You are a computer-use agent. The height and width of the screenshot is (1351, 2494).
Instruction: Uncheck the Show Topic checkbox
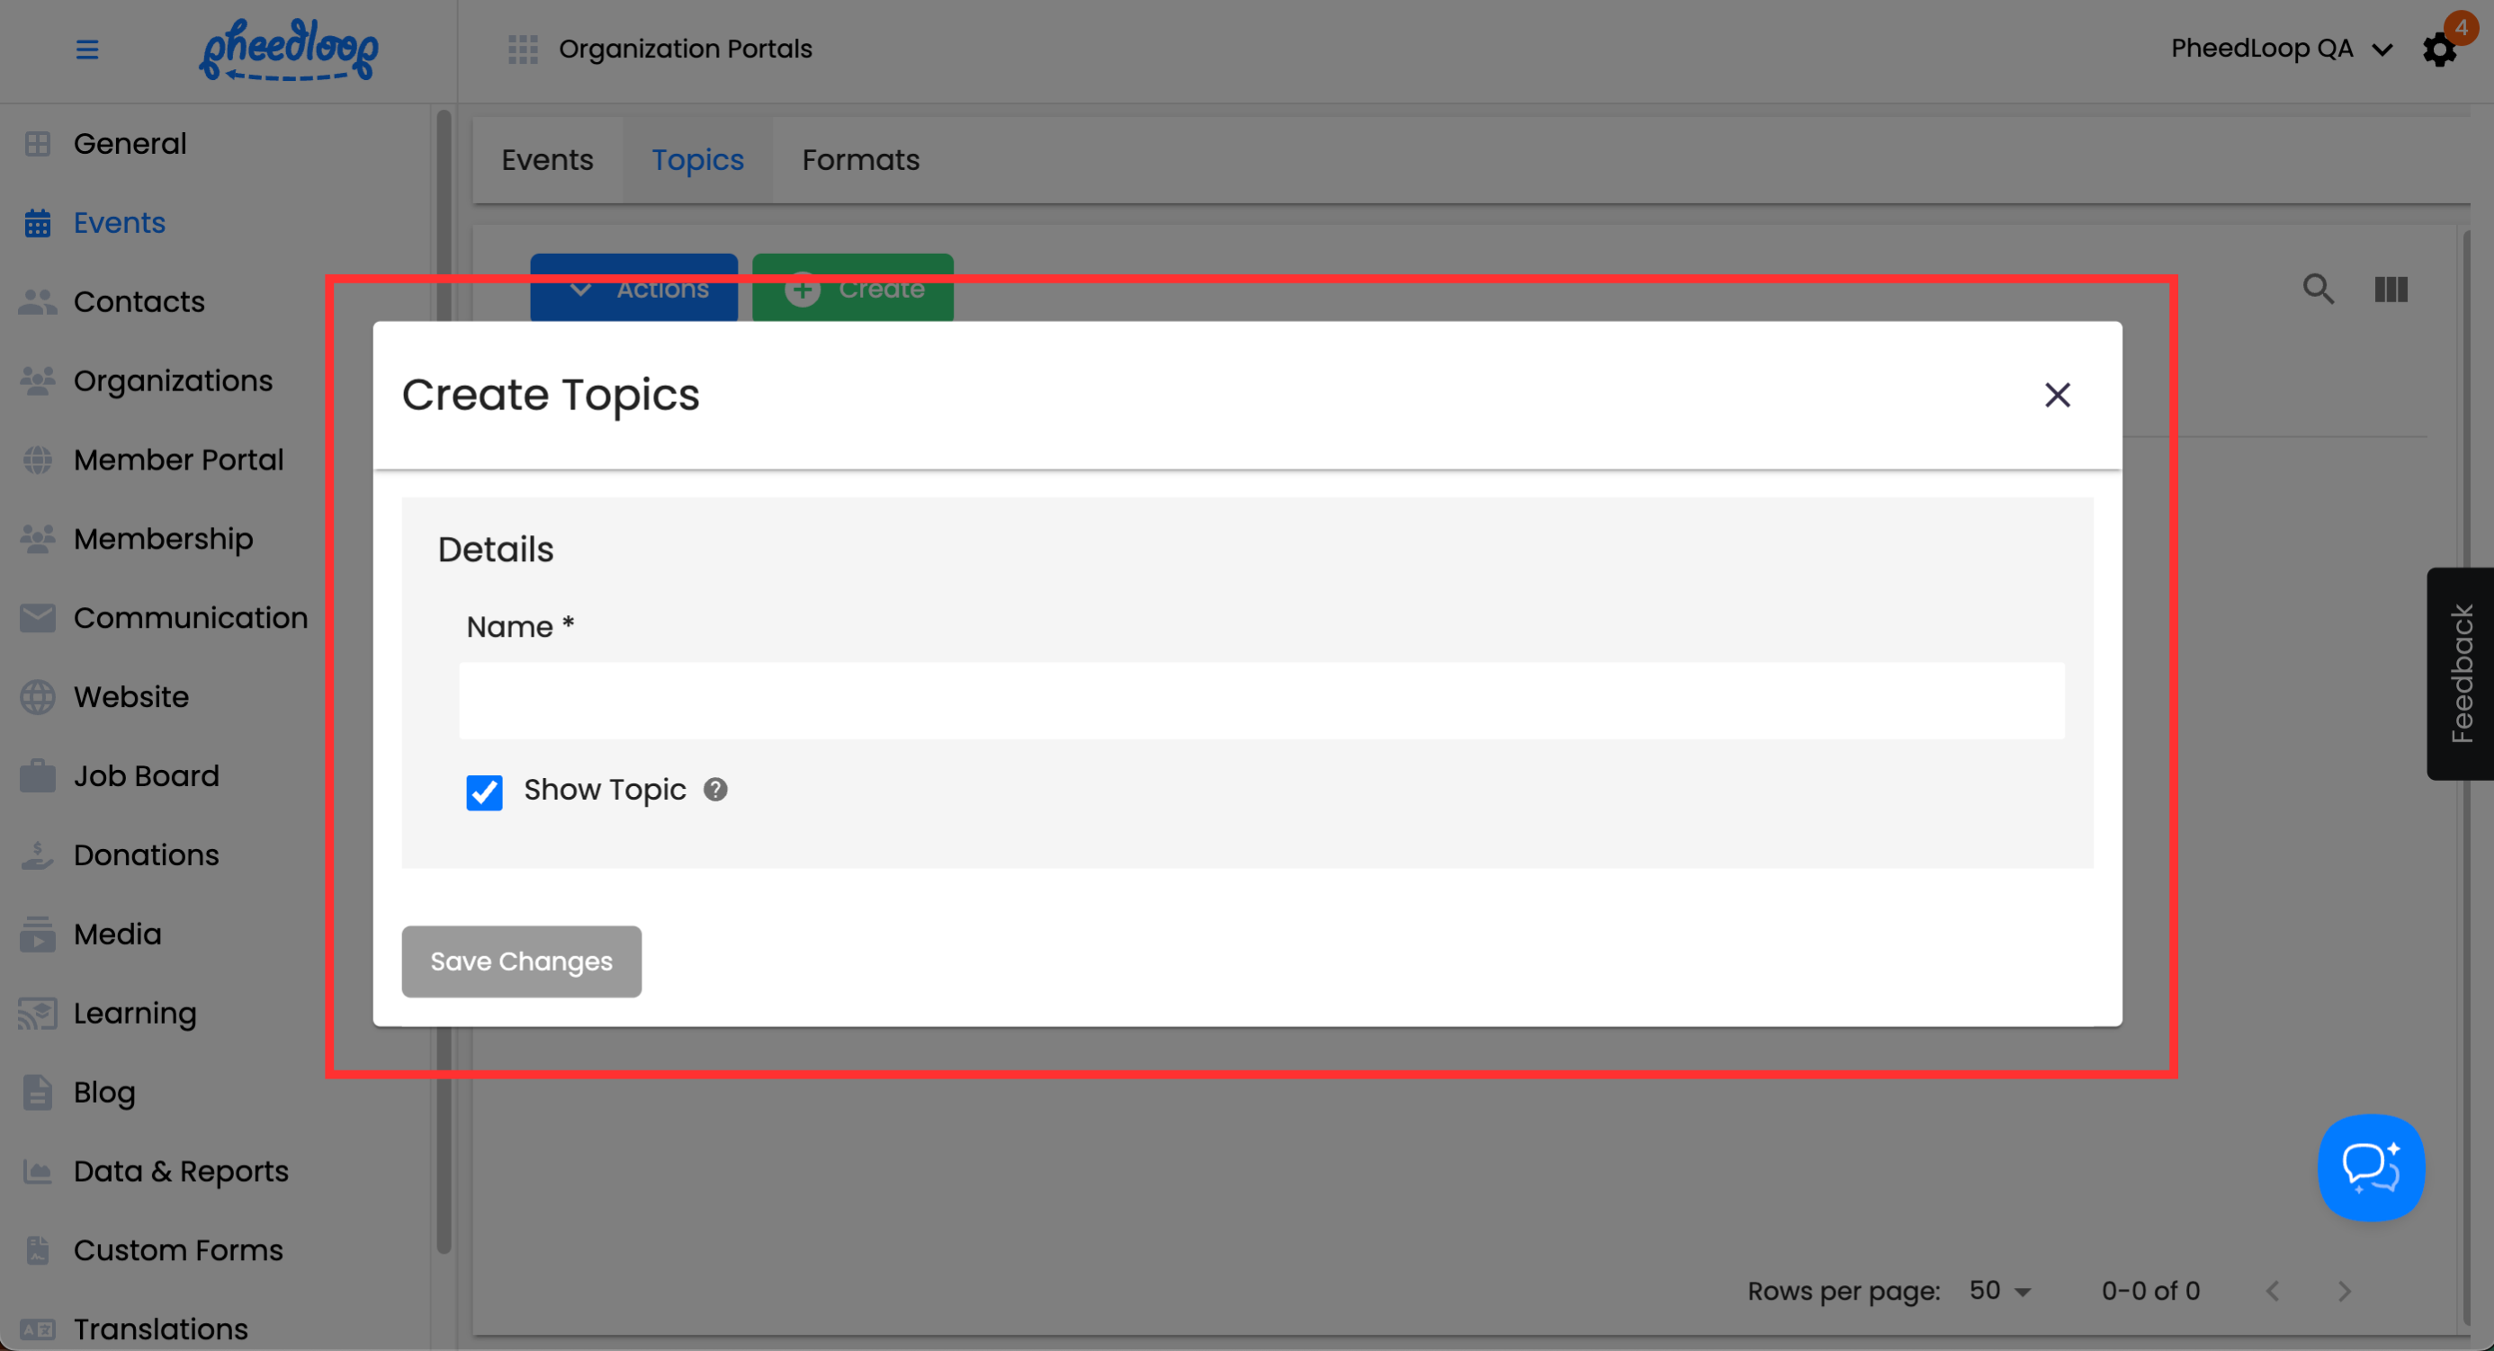(x=484, y=792)
